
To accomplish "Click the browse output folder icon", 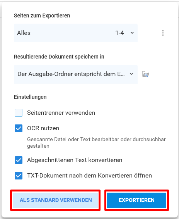I will pos(146,74).
